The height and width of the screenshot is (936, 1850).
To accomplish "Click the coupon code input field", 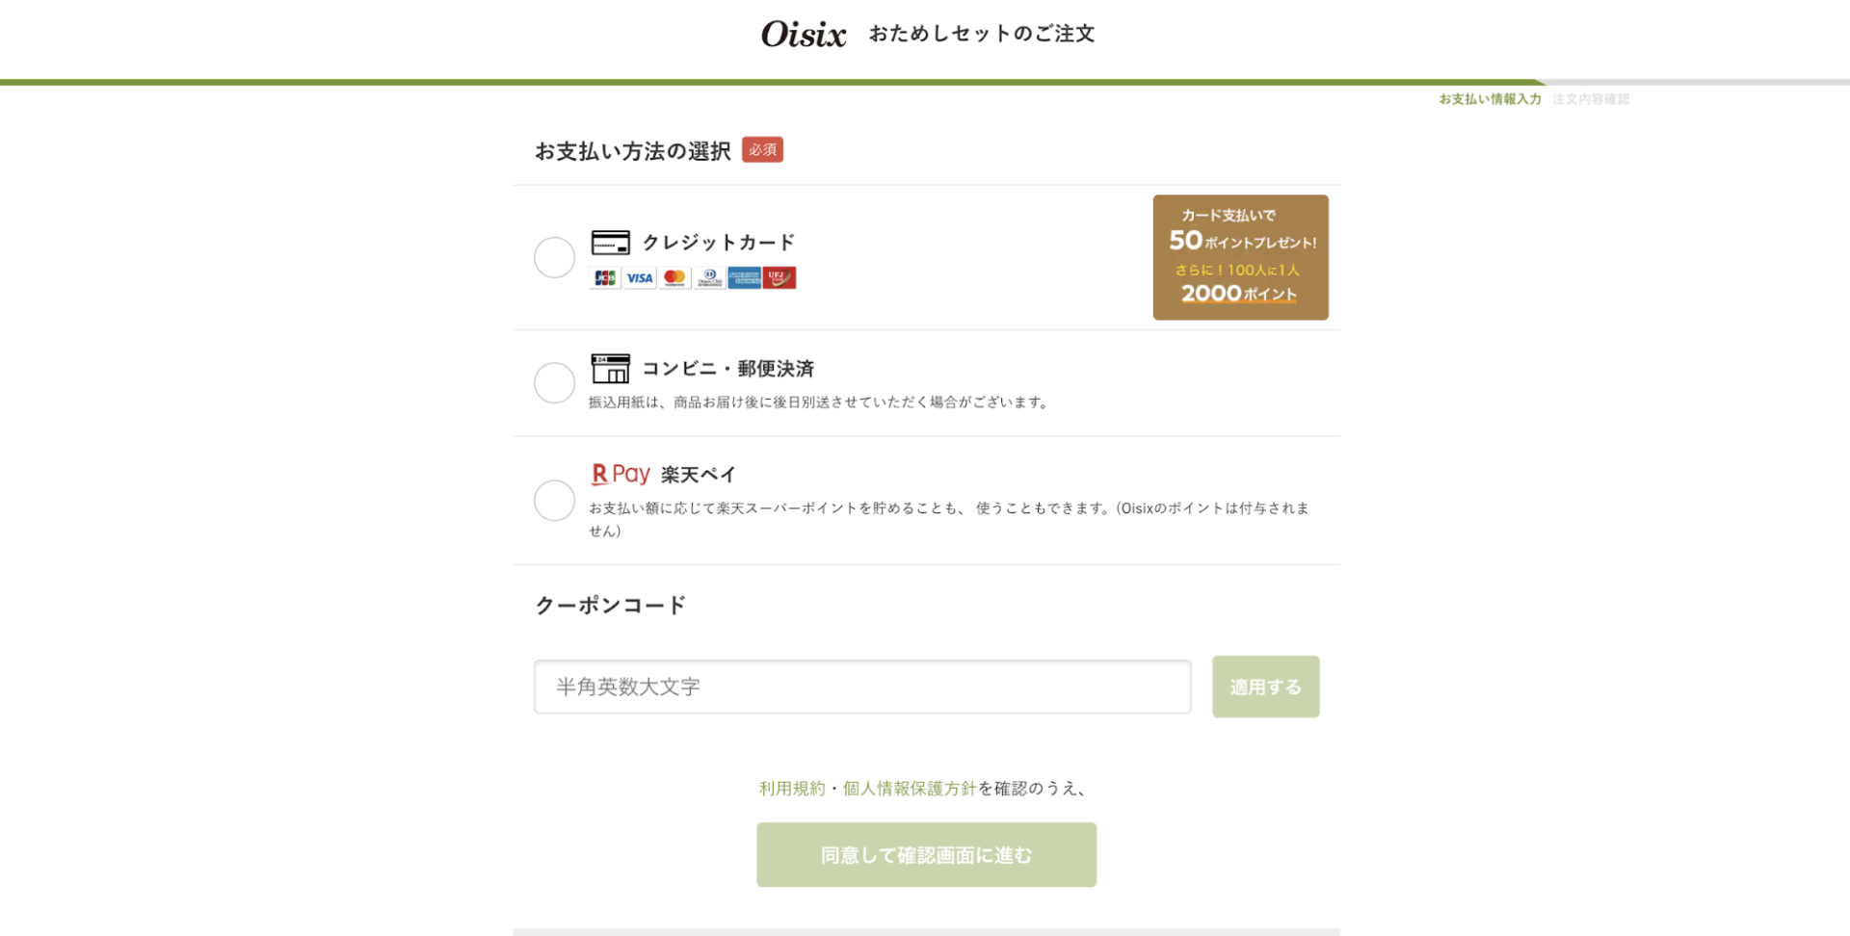I will 862,687.
